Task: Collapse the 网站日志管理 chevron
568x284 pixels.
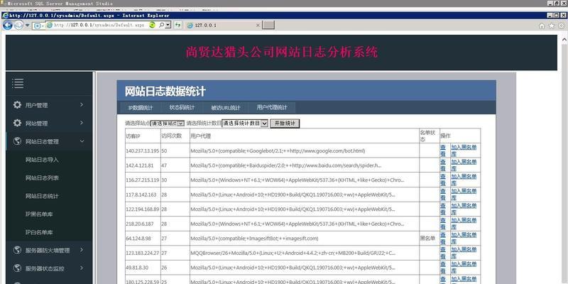Action: tap(82, 141)
